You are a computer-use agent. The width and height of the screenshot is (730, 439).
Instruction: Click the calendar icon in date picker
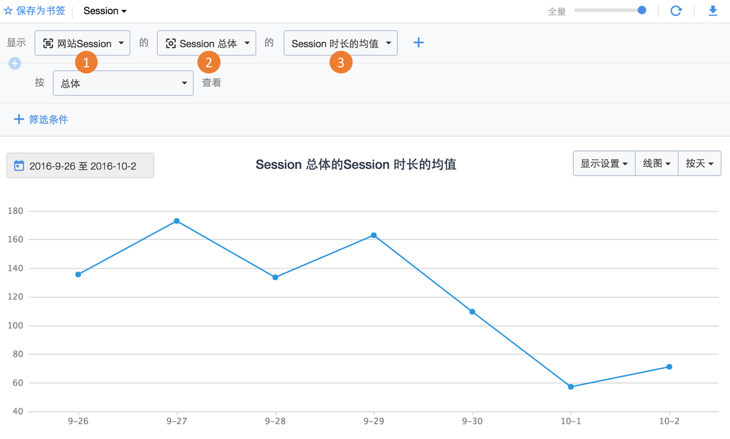tap(19, 165)
